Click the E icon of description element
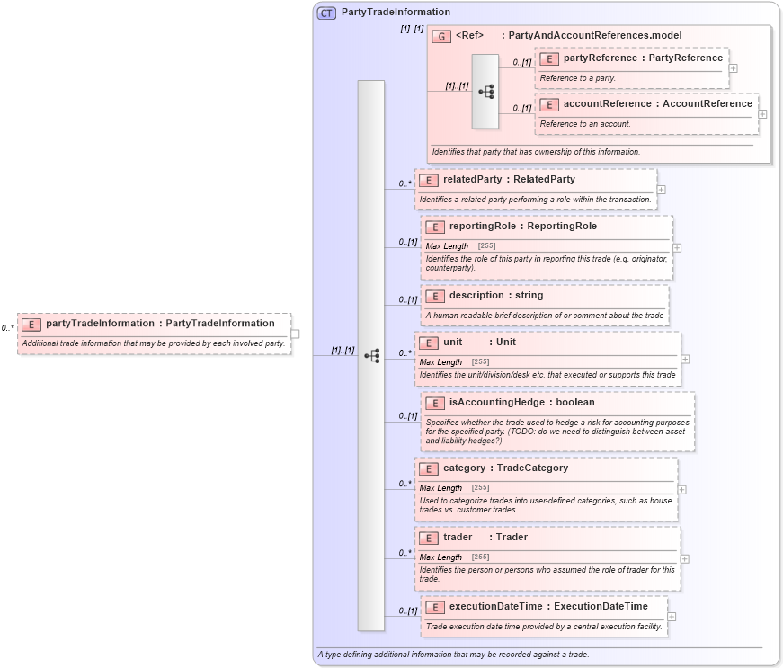 (x=434, y=297)
